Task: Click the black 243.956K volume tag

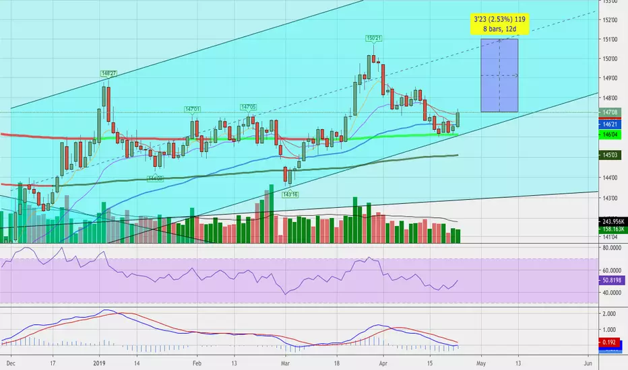Action: point(613,221)
